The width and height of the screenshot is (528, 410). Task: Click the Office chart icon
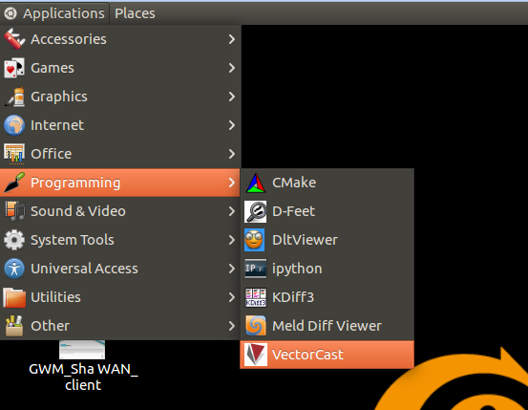tap(14, 154)
